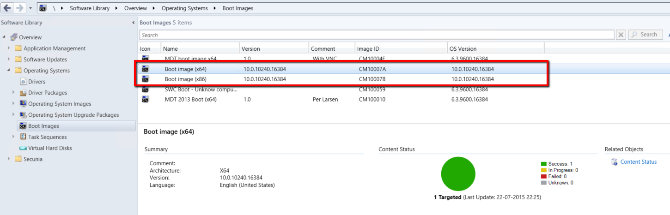670x215 pixels.
Task: Click the Operating System Images icon
Action: (23, 104)
